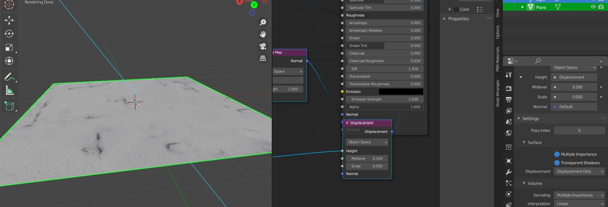Expand the Plane object in outliner

click(x=523, y=7)
